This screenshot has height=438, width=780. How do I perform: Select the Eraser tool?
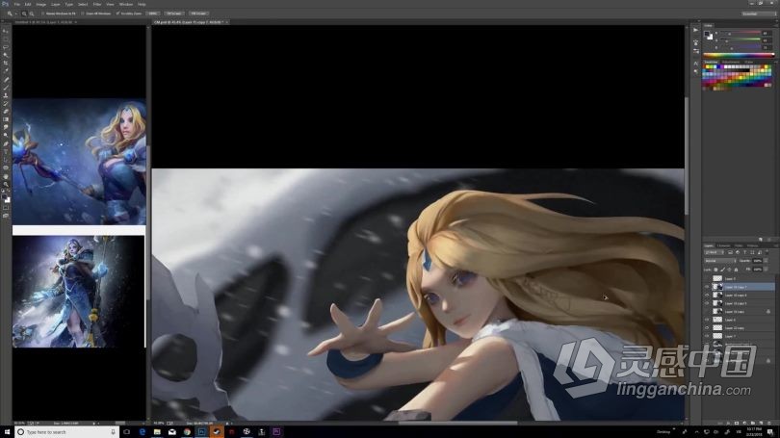click(x=6, y=112)
